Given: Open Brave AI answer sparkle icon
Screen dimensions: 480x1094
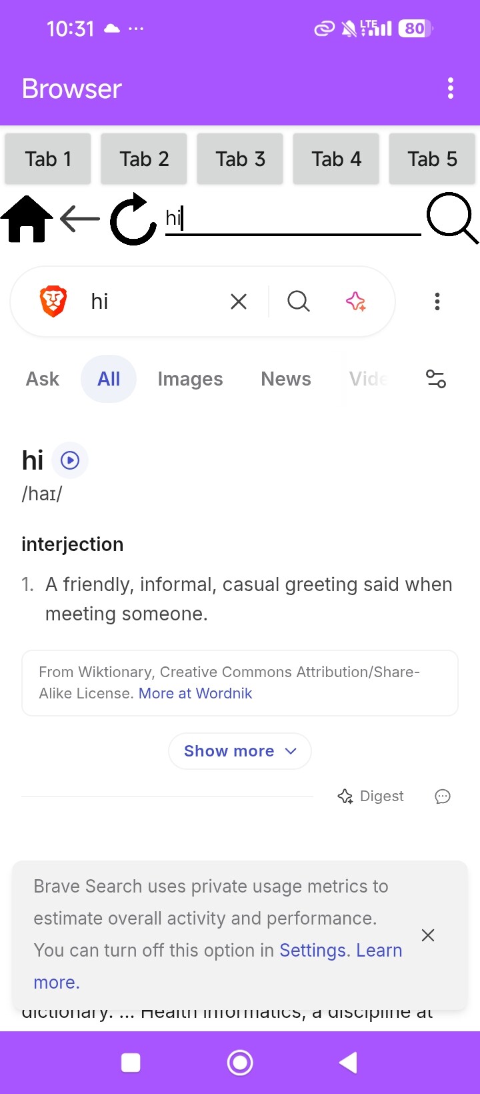Looking at the screenshot, I should 355,302.
